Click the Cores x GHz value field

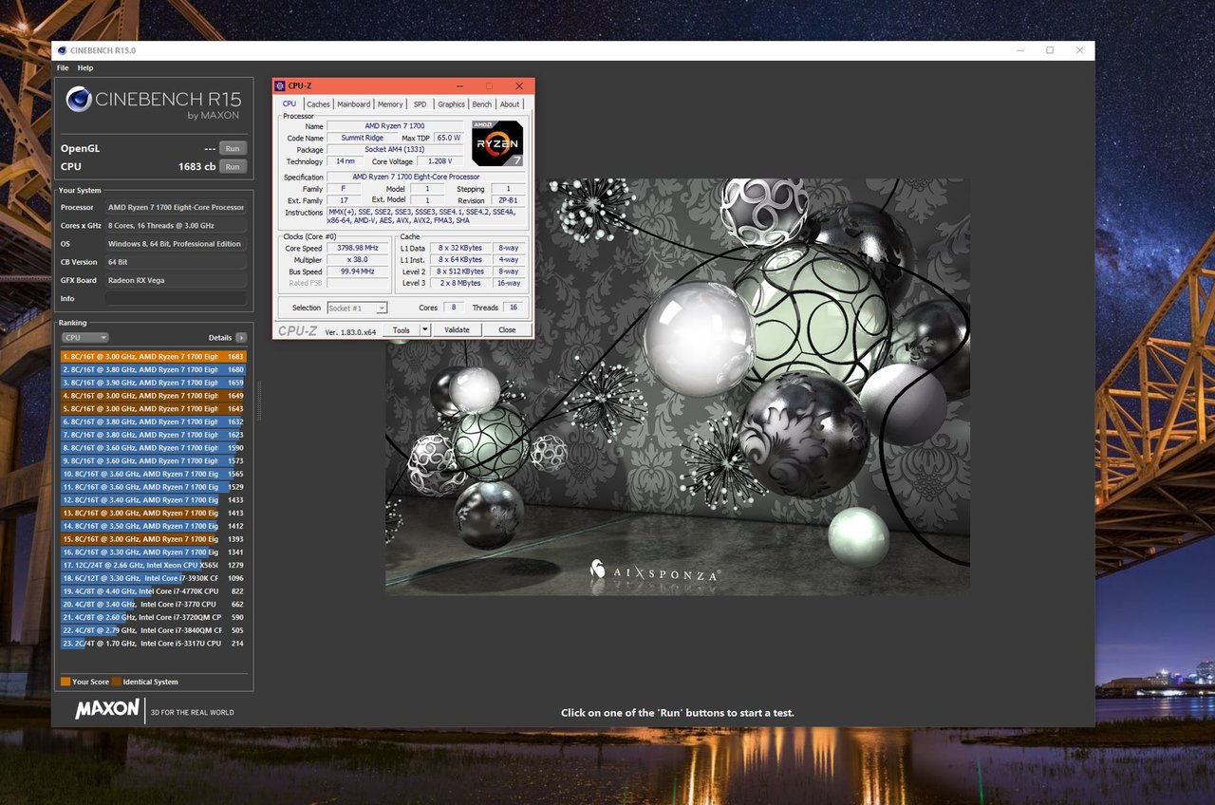(x=176, y=225)
